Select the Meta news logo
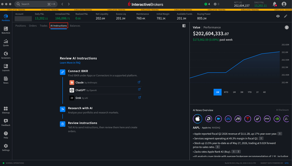Image resolution: width=292 pixels, height=166 pixels. [228, 119]
